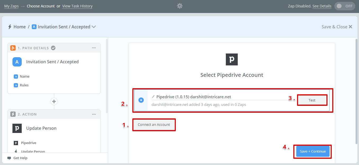Click Home in the breadcrumb
Viewport: 359px width, 165px height.
point(20,27)
